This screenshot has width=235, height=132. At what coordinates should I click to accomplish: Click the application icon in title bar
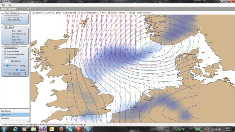[x=1, y=1]
